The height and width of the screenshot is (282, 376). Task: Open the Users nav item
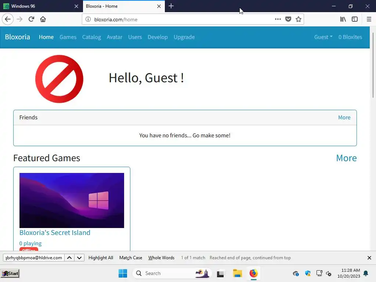point(135,37)
